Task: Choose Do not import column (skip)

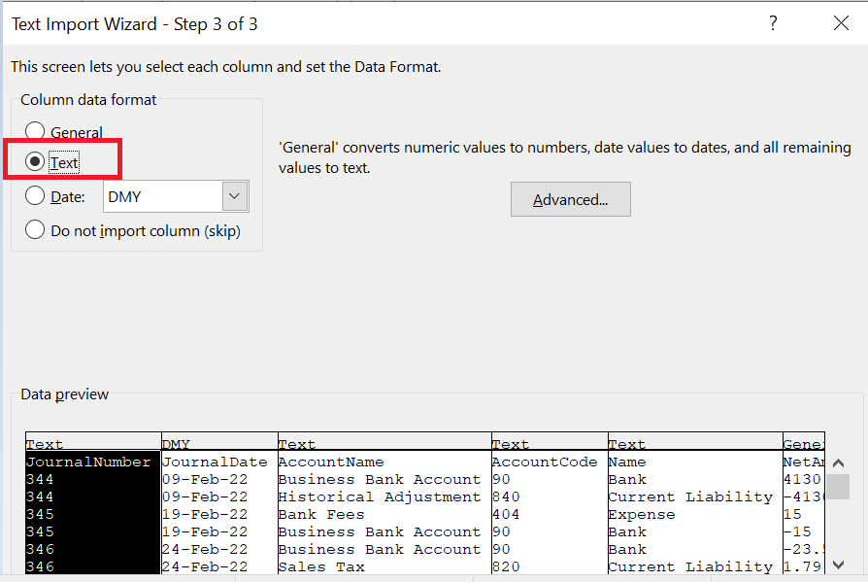Action: [x=133, y=230]
